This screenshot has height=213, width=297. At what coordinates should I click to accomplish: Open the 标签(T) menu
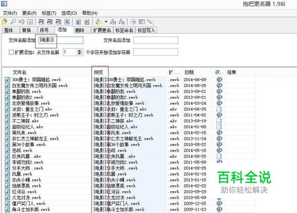point(49,13)
